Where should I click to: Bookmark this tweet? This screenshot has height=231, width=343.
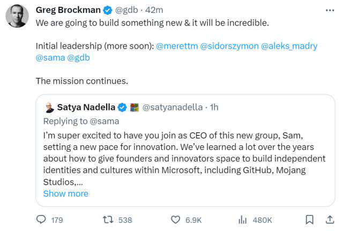click(x=309, y=220)
